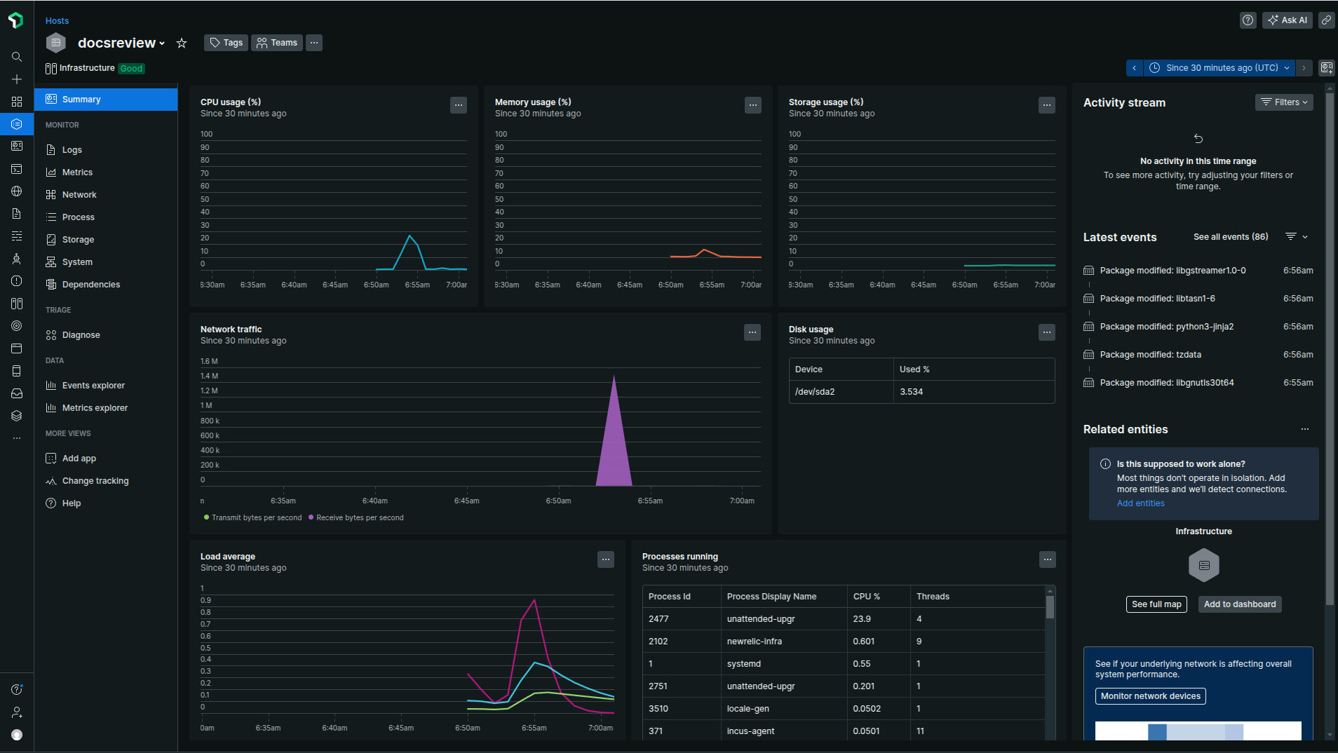Screen dimensions: 1338x753
Task: Click the Add entities link
Action: (1140, 503)
